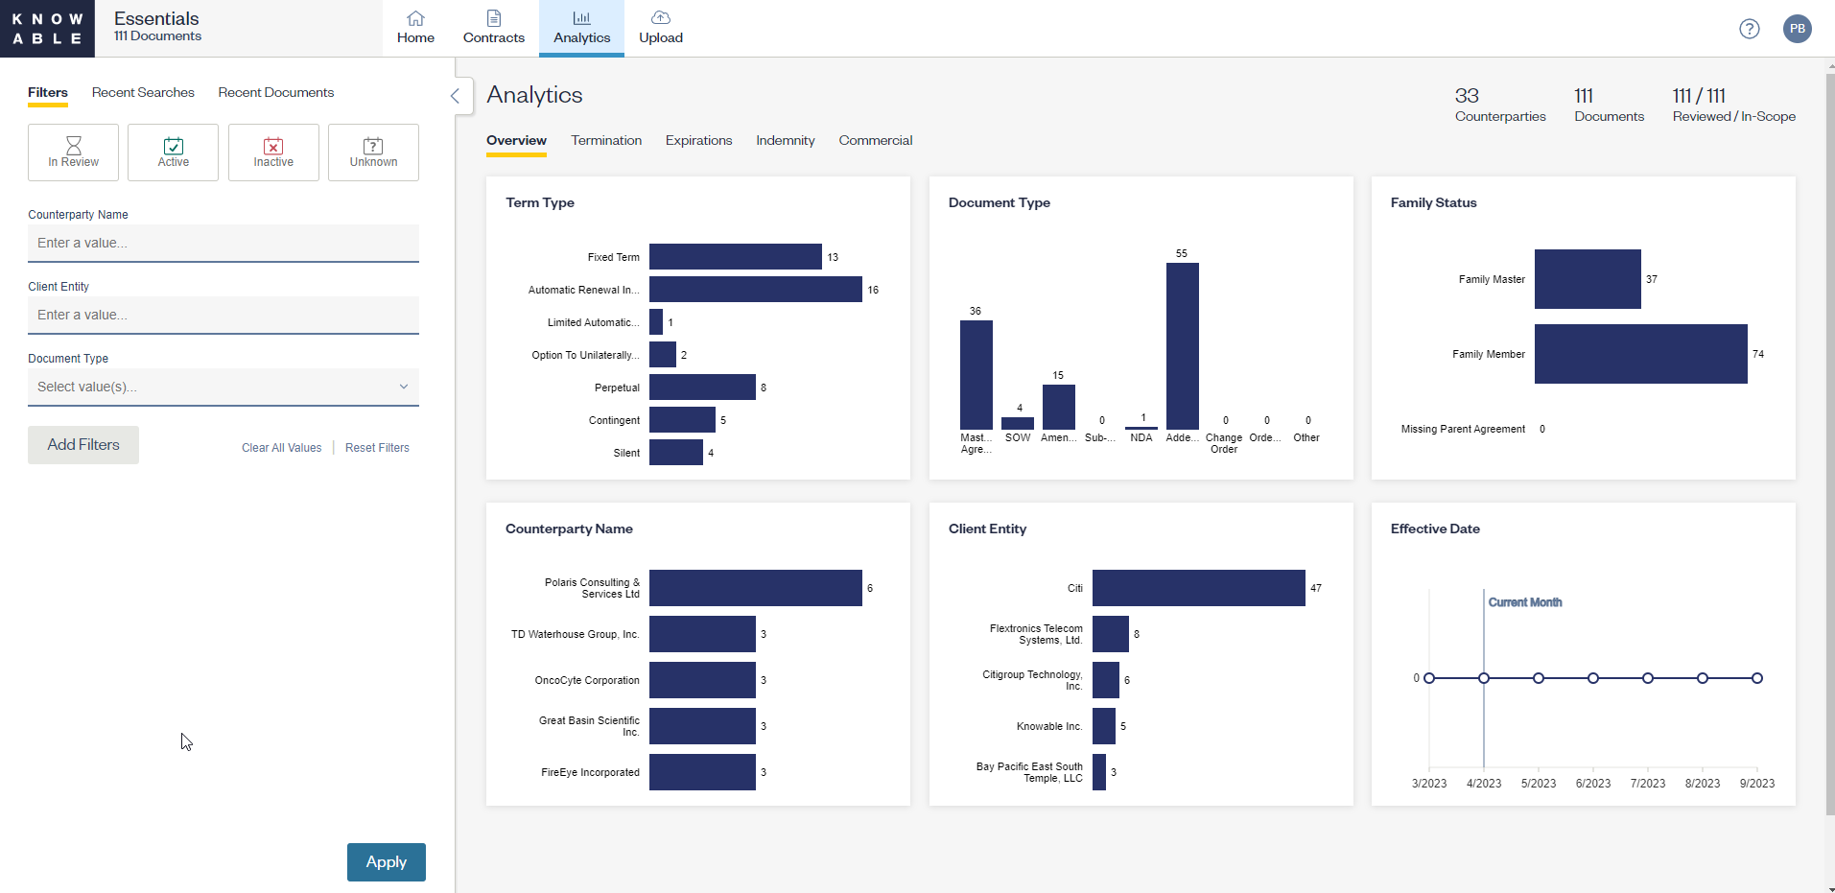The image size is (1835, 893).
Task: Open the Contracts document icon
Action: coord(493,18)
